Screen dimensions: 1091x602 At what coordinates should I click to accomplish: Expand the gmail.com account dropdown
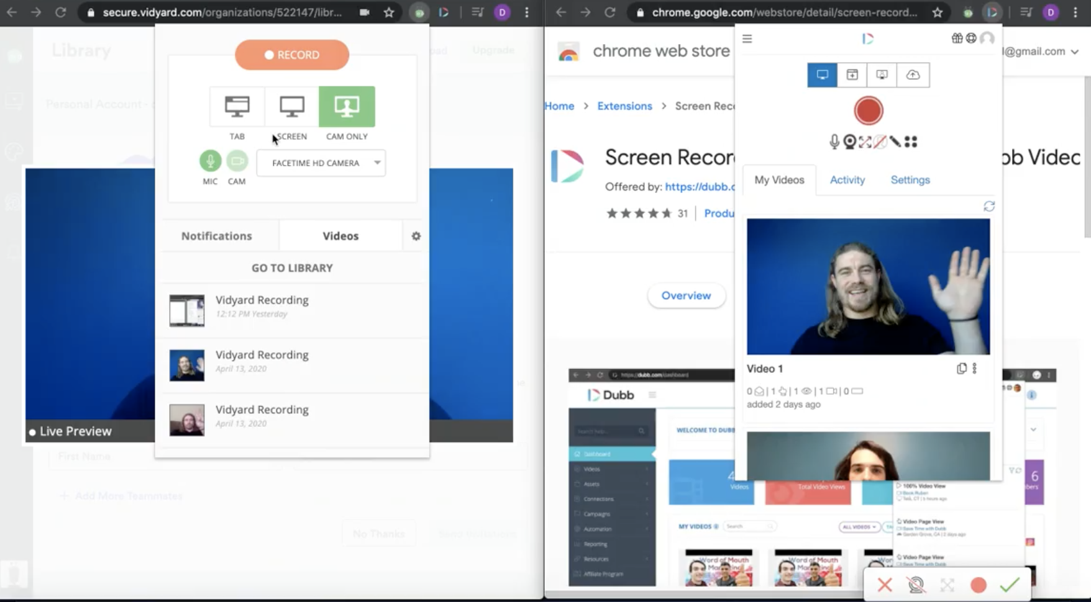[1075, 52]
